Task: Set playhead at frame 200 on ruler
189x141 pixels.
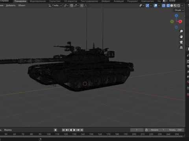Action: pyautogui.click(x=134, y=134)
